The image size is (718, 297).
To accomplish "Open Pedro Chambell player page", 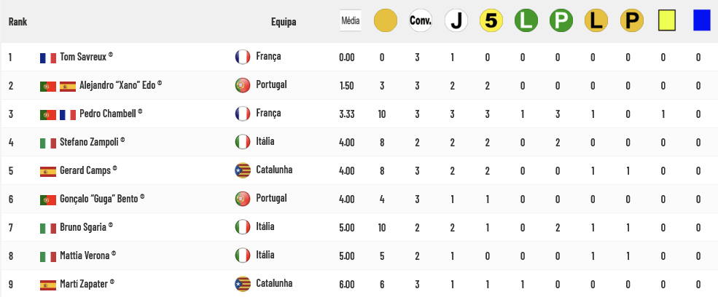I will click(108, 114).
